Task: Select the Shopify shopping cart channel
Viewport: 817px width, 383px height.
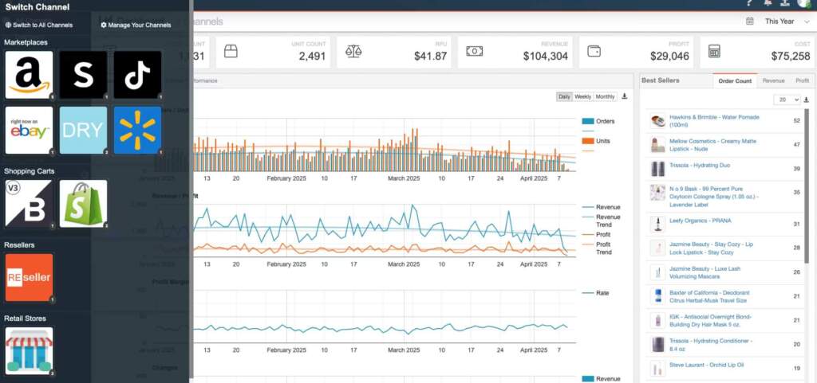Action: coord(83,203)
